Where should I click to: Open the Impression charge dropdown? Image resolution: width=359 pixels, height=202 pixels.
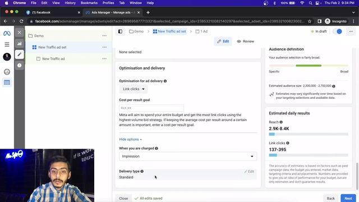[188, 157]
